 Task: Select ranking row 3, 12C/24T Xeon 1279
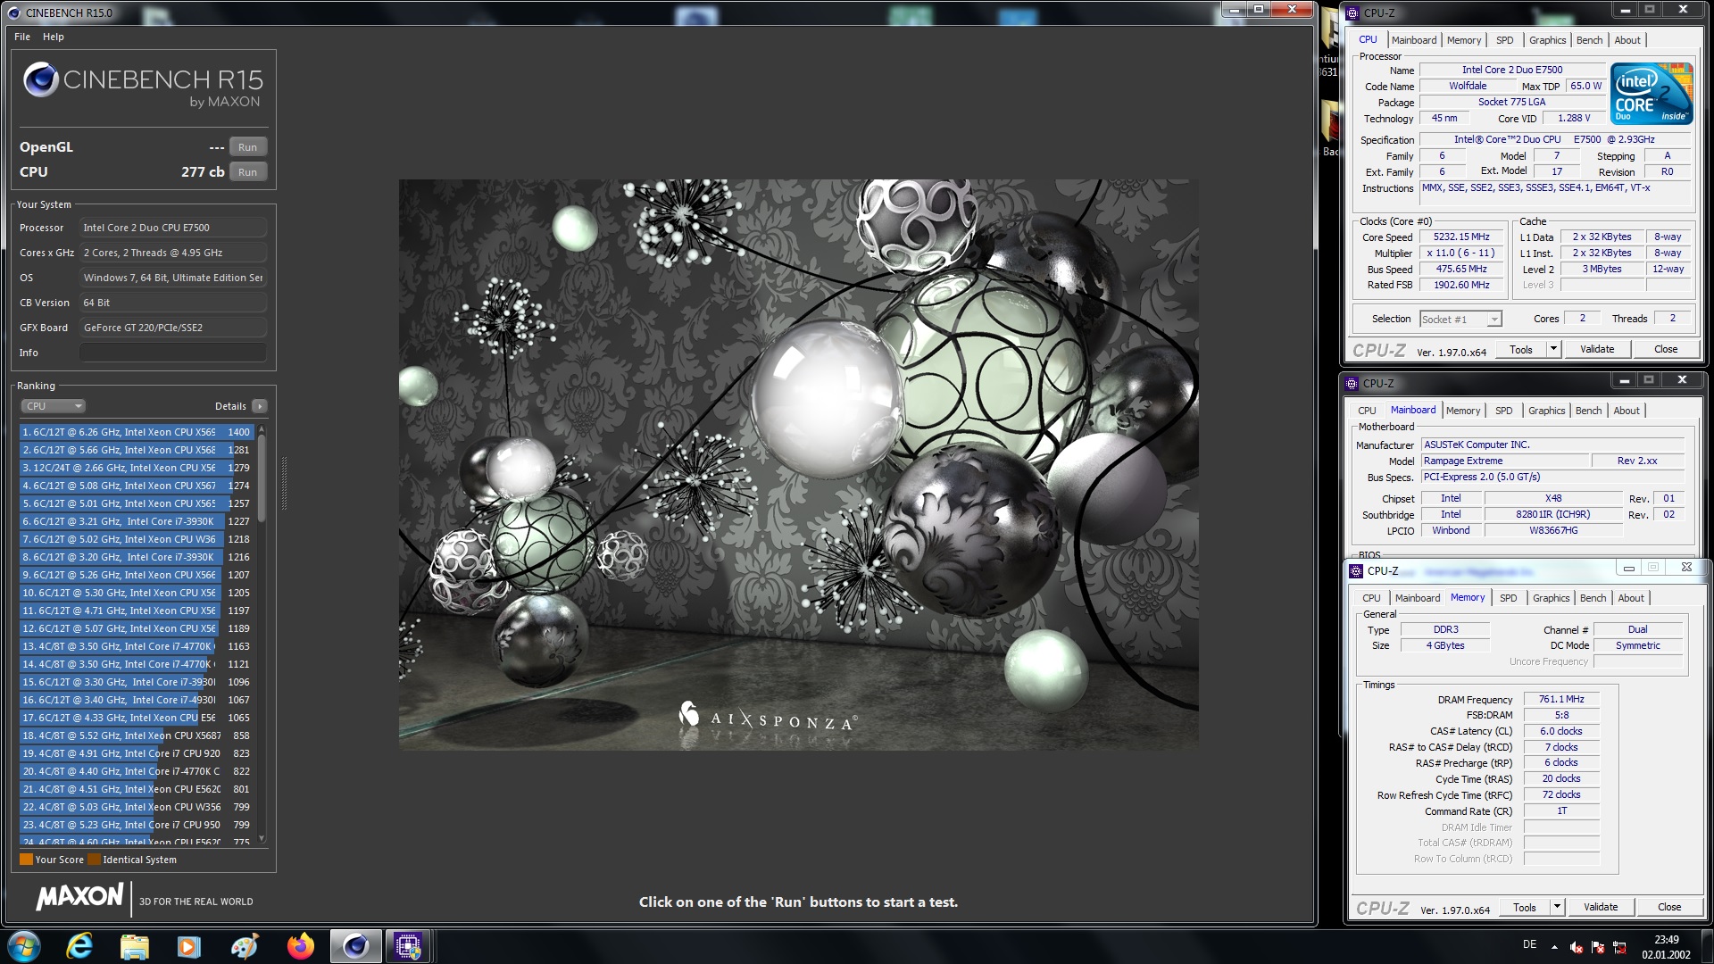pos(137,468)
